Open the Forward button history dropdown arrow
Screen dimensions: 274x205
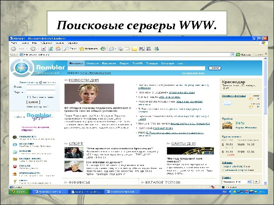(38, 49)
